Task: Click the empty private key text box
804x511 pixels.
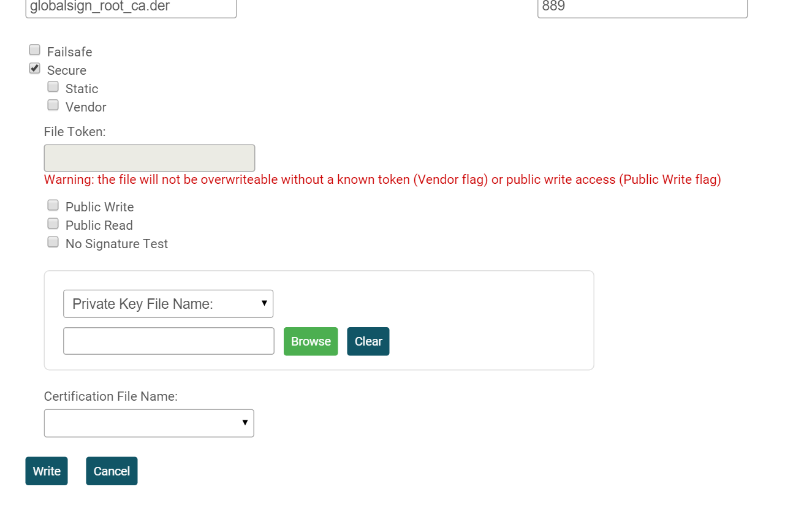Action: pos(169,341)
